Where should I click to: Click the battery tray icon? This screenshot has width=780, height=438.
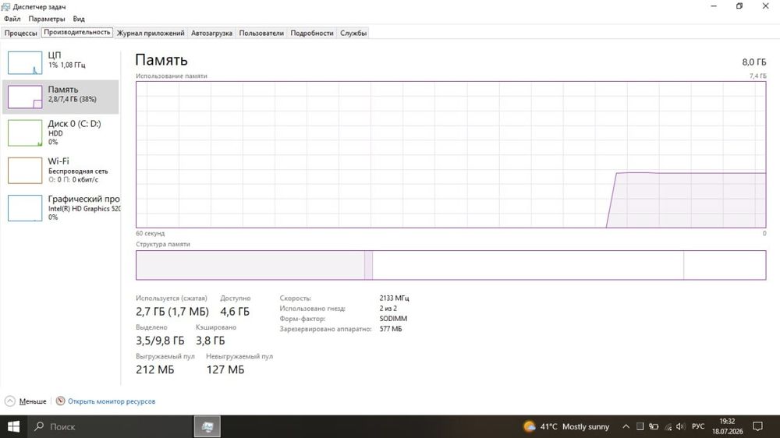tap(654, 426)
